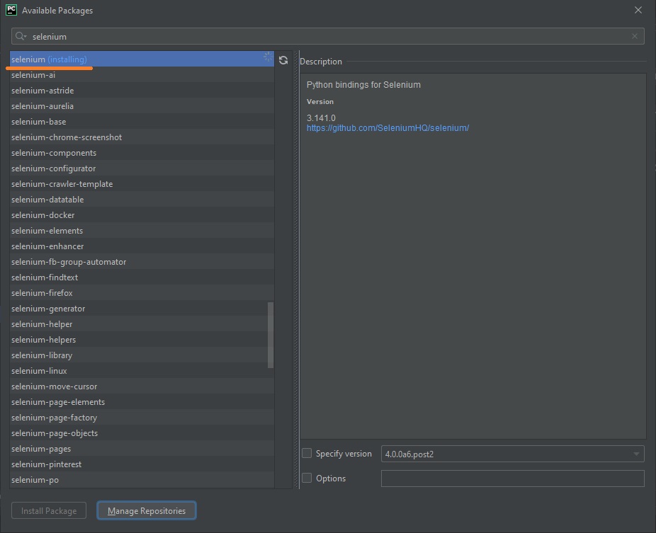Click the reload packages list icon

pyautogui.click(x=283, y=60)
